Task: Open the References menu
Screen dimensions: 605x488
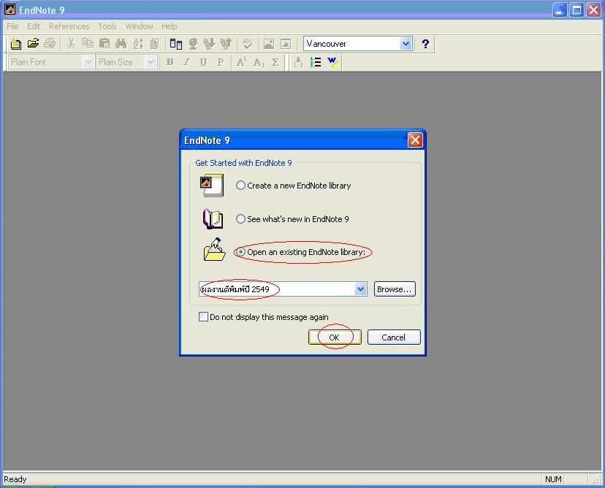Action: [x=69, y=26]
